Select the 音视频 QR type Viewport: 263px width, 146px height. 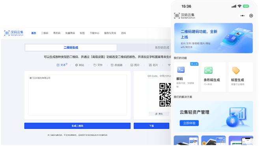click(x=116, y=65)
